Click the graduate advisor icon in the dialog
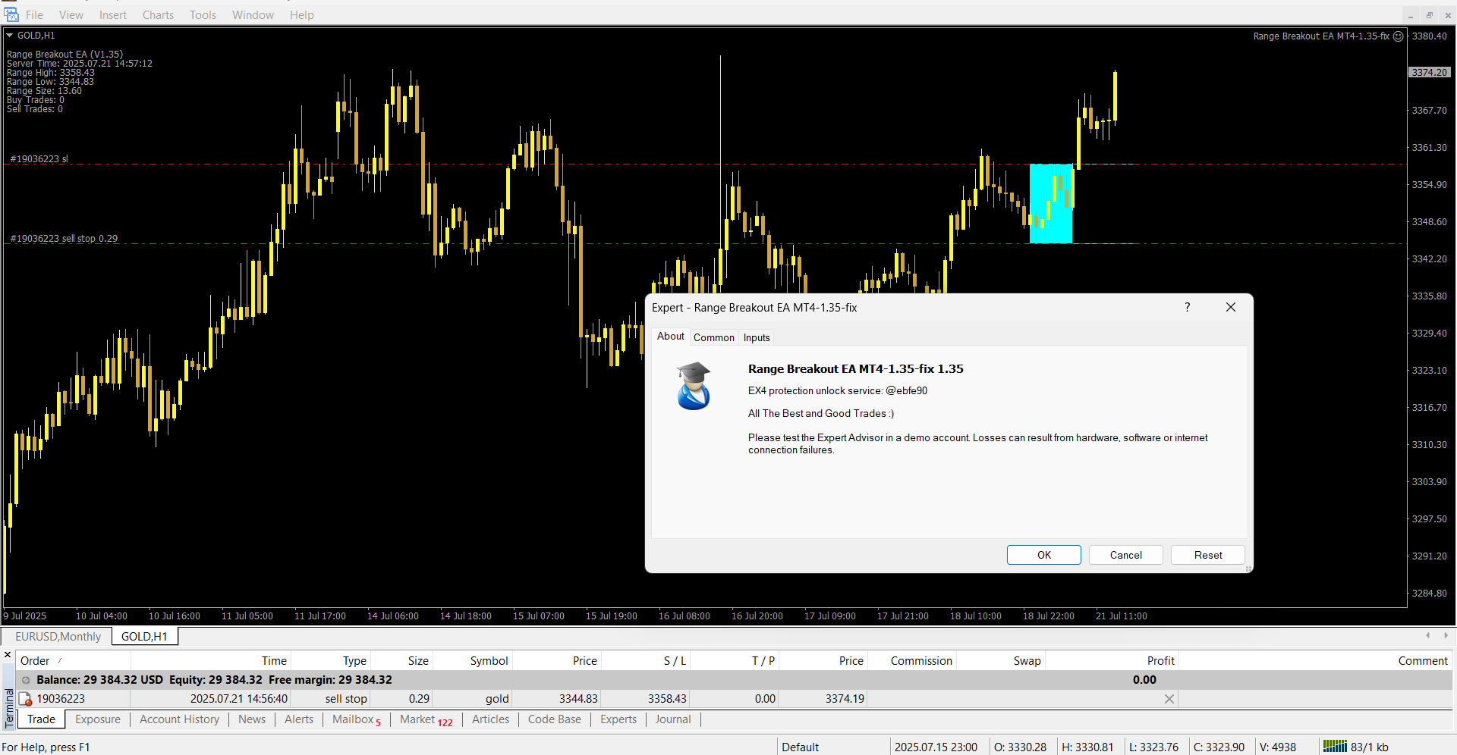1457x755 pixels. (x=694, y=385)
